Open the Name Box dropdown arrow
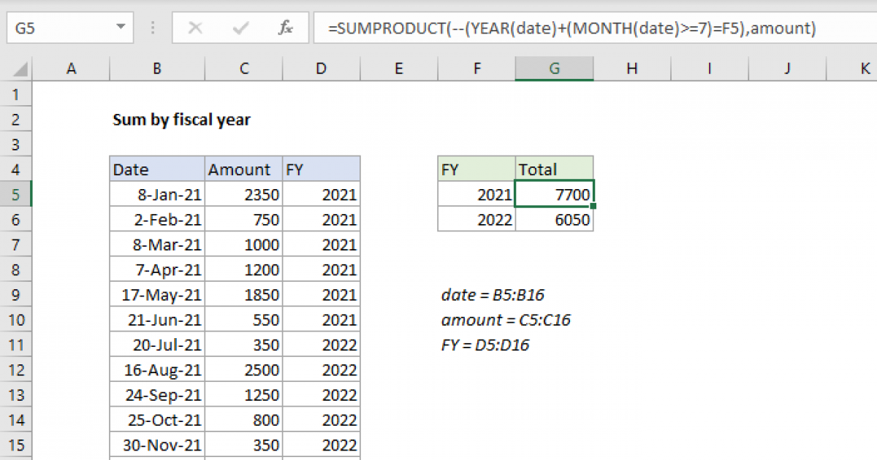877x460 pixels. click(121, 28)
